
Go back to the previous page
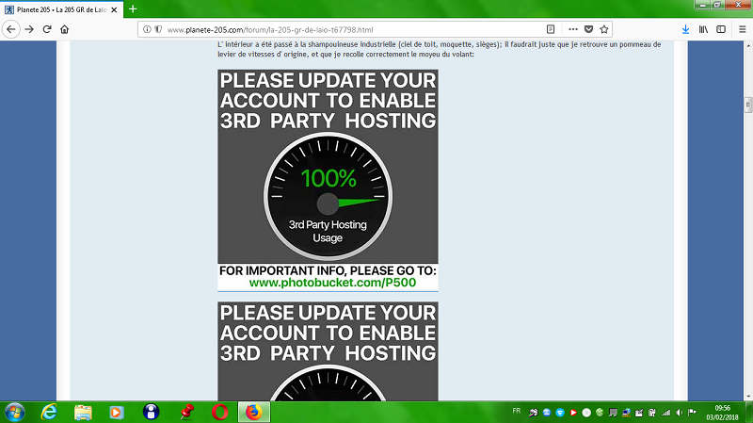click(10, 29)
